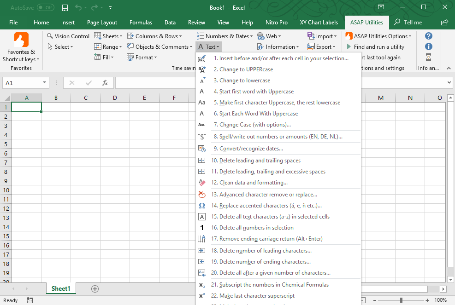
Task: Select cell A1 in the worksheet
Action: (x=26, y=107)
